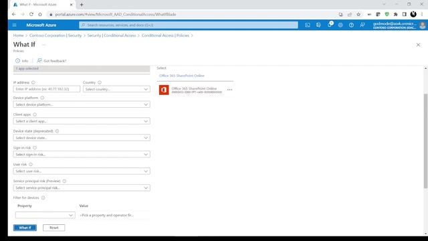The image size is (428, 241).
Task: Reload the browser page
Action: pos(31,14)
